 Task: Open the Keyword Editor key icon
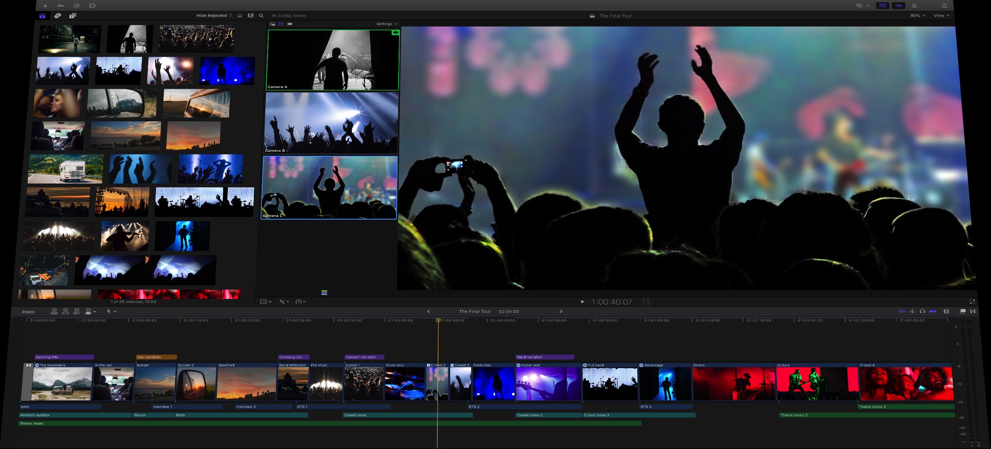tap(60, 6)
